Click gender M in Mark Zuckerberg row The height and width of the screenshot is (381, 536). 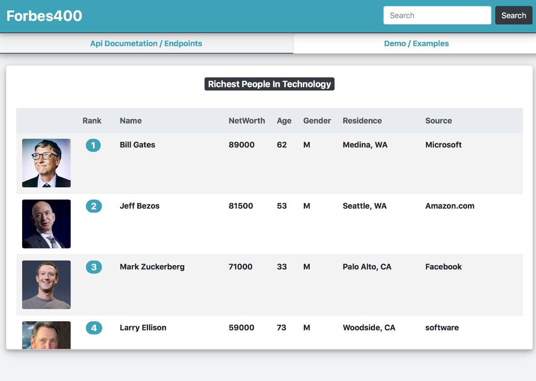[306, 267]
